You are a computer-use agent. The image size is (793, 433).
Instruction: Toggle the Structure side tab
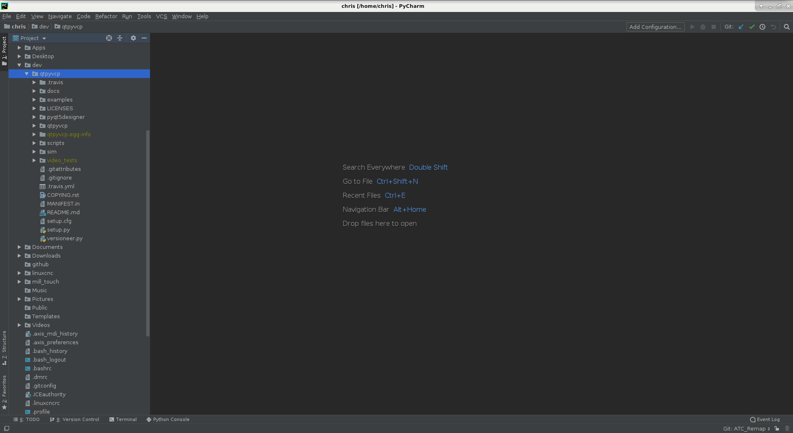click(x=4, y=348)
